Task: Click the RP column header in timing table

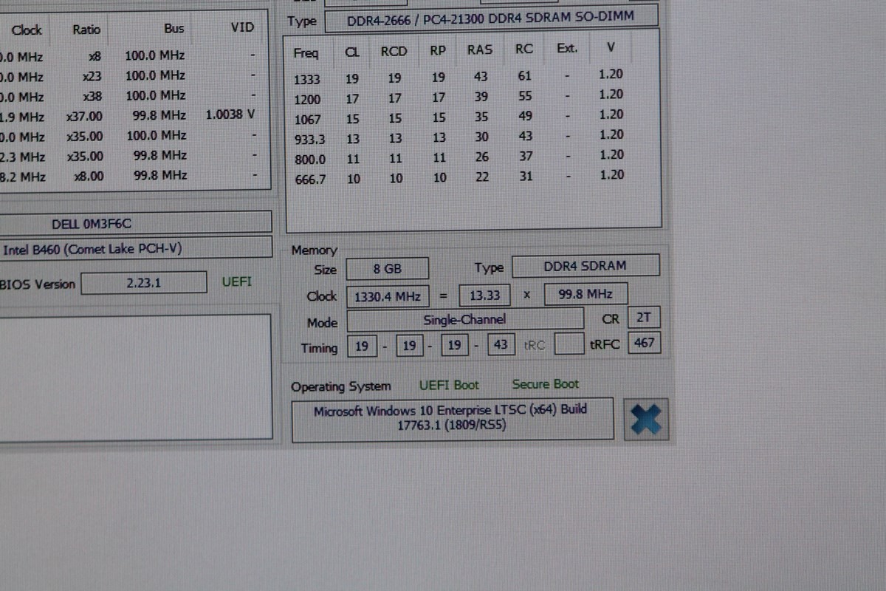Action: tap(437, 50)
